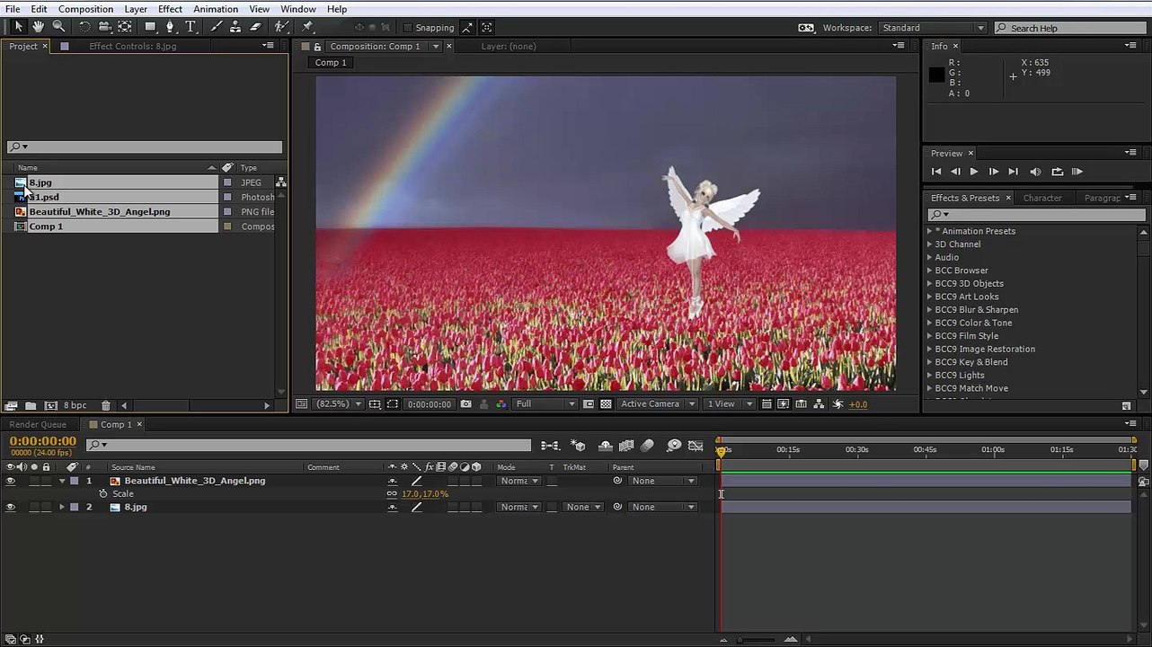
Task: Click First Frame button in Preview panel
Action: click(936, 172)
